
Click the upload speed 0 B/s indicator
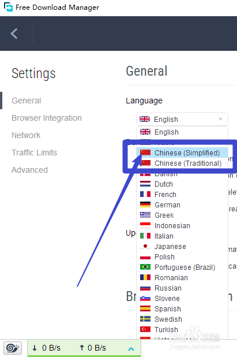(x=92, y=348)
